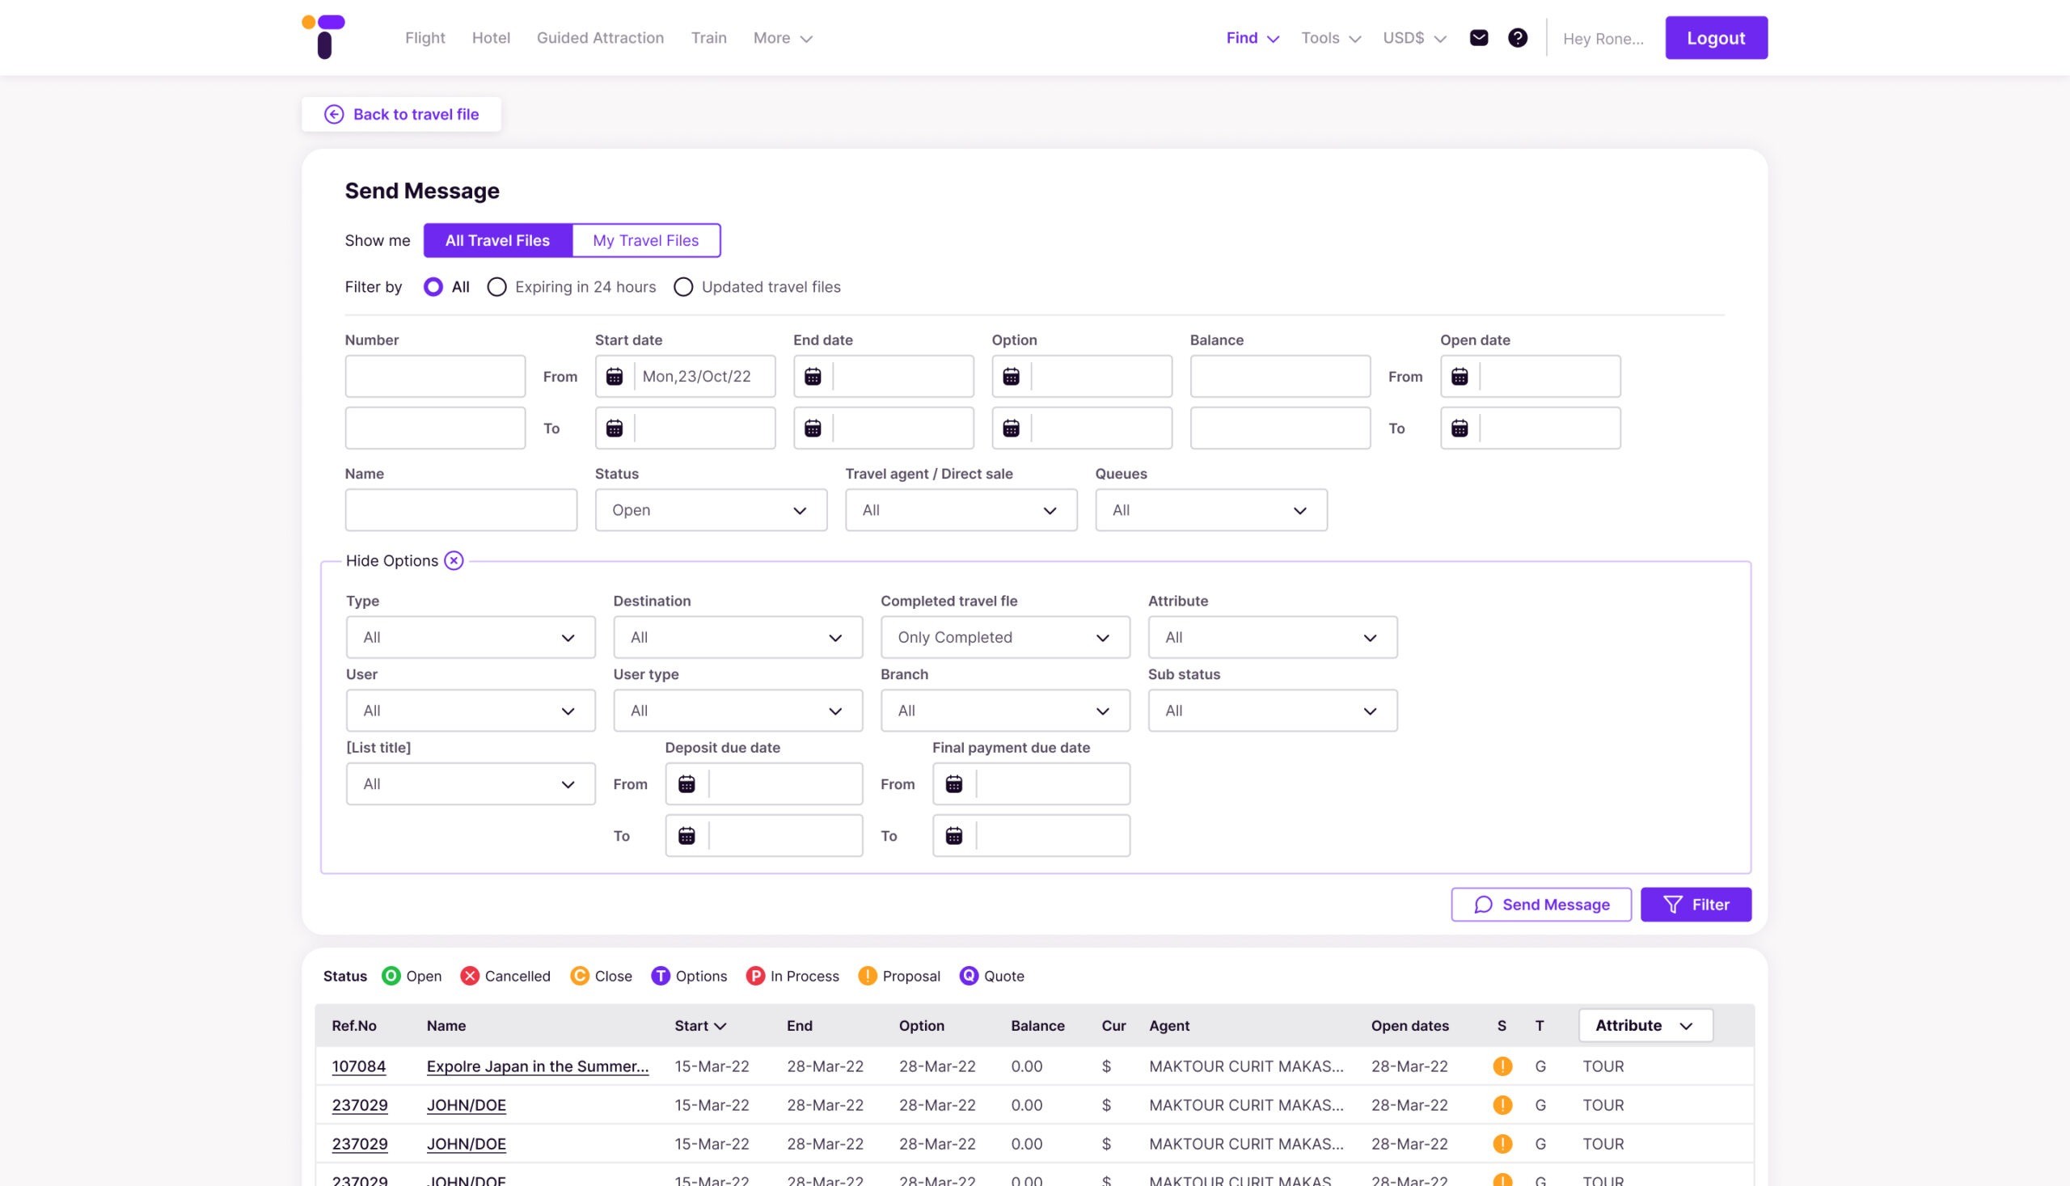
Task: Expand the Queues All dropdown
Action: 1211,509
